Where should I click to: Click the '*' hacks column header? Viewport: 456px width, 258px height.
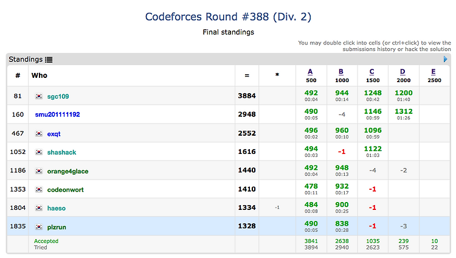[x=277, y=75]
